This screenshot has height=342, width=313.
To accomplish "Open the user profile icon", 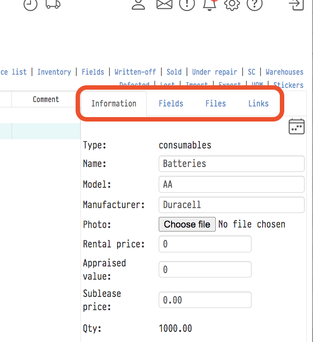I will [x=138, y=4].
